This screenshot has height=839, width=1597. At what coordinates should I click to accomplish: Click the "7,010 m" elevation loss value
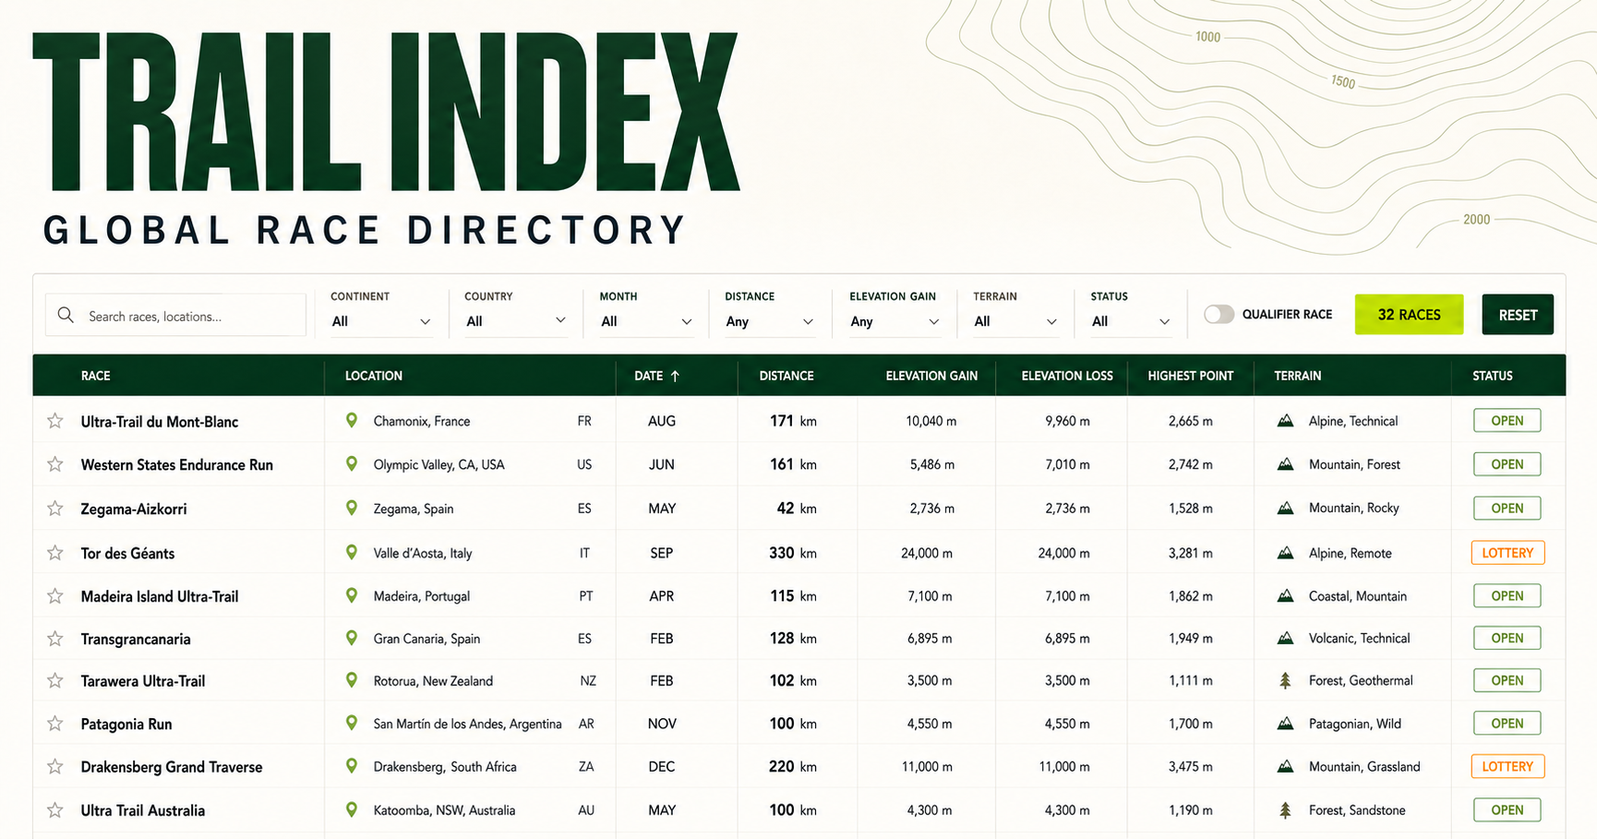1067,464
